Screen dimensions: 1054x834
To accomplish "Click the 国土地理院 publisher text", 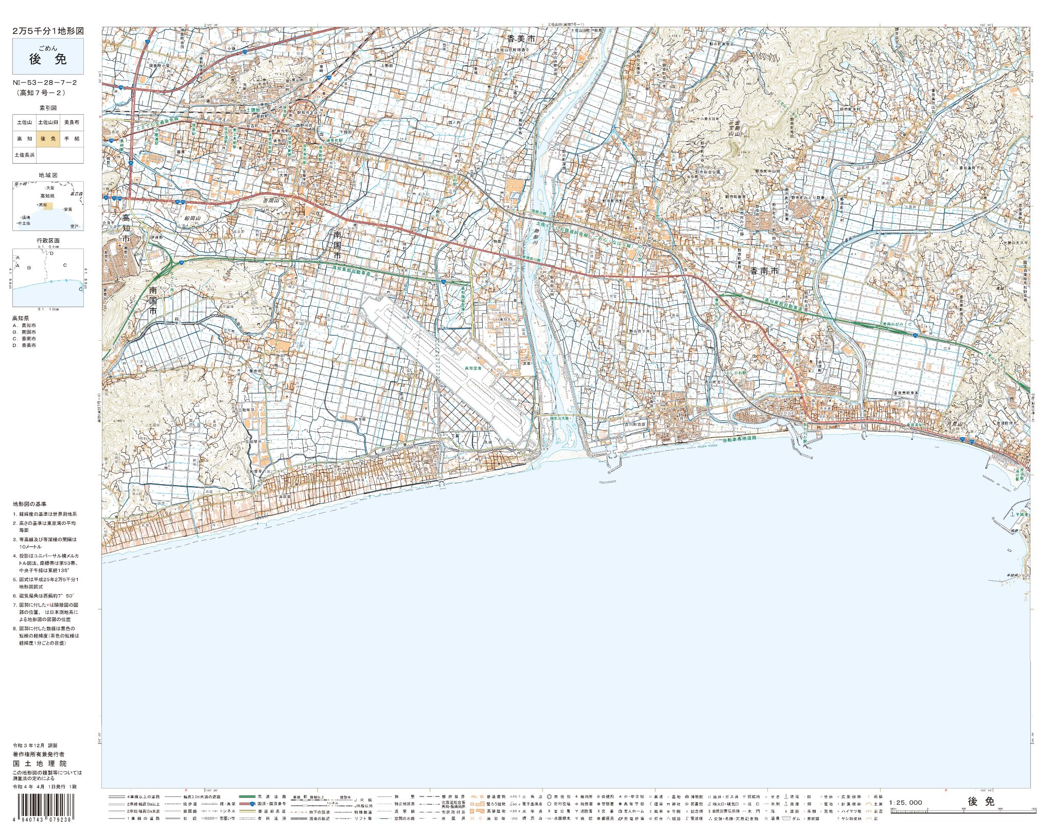I will tap(40, 764).
